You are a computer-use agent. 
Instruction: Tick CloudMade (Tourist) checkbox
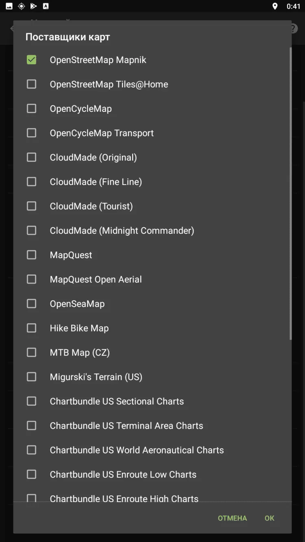point(31,206)
